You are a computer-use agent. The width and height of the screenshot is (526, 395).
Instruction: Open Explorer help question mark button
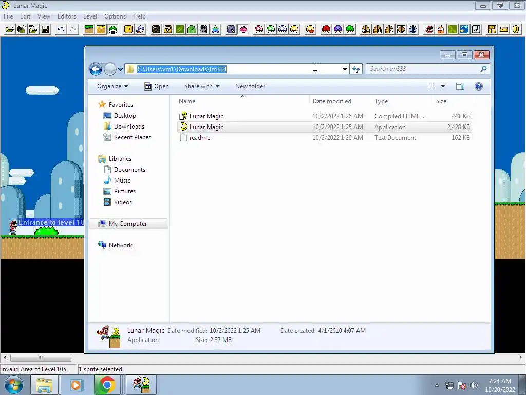point(479,86)
